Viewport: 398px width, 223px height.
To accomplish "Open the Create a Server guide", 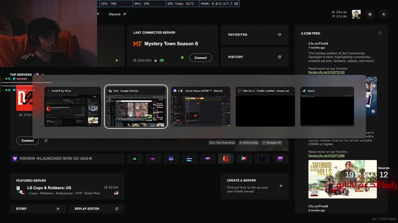I will click(x=255, y=186).
